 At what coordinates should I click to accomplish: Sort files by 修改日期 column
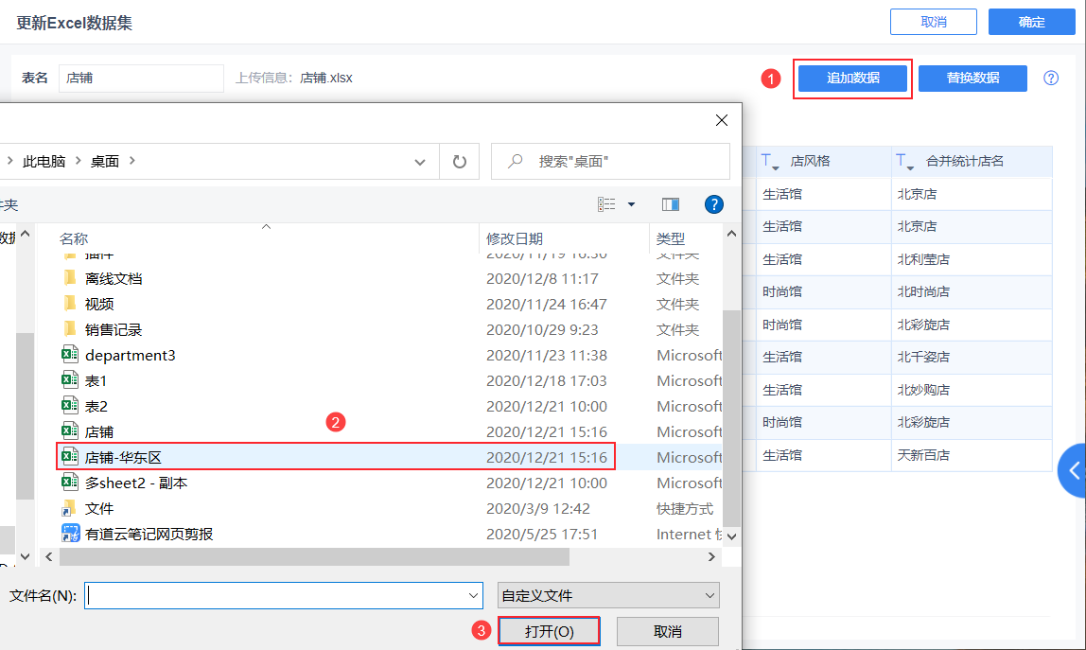tap(515, 239)
